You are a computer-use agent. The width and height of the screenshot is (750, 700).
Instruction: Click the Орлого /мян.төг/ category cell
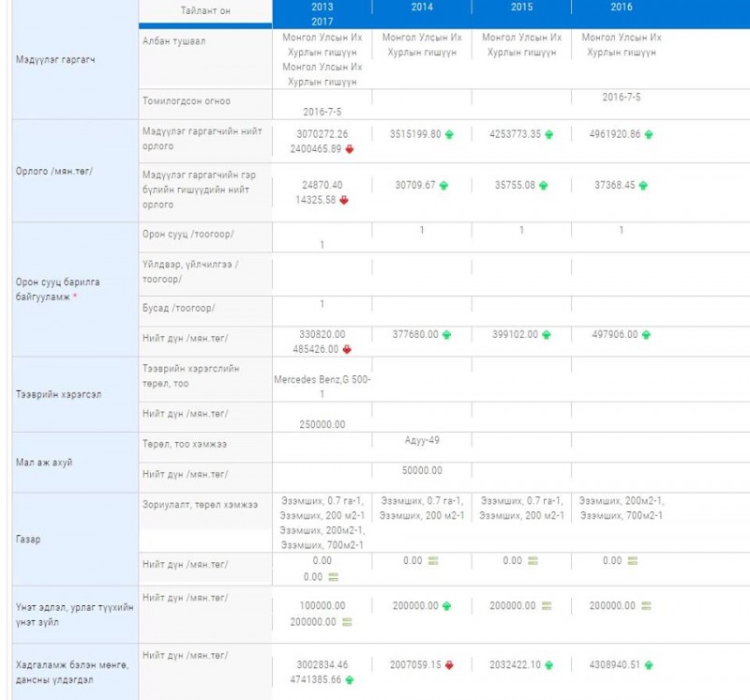pos(75,171)
